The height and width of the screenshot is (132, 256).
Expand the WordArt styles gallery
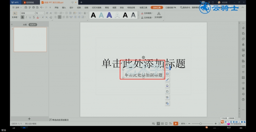[139, 15]
